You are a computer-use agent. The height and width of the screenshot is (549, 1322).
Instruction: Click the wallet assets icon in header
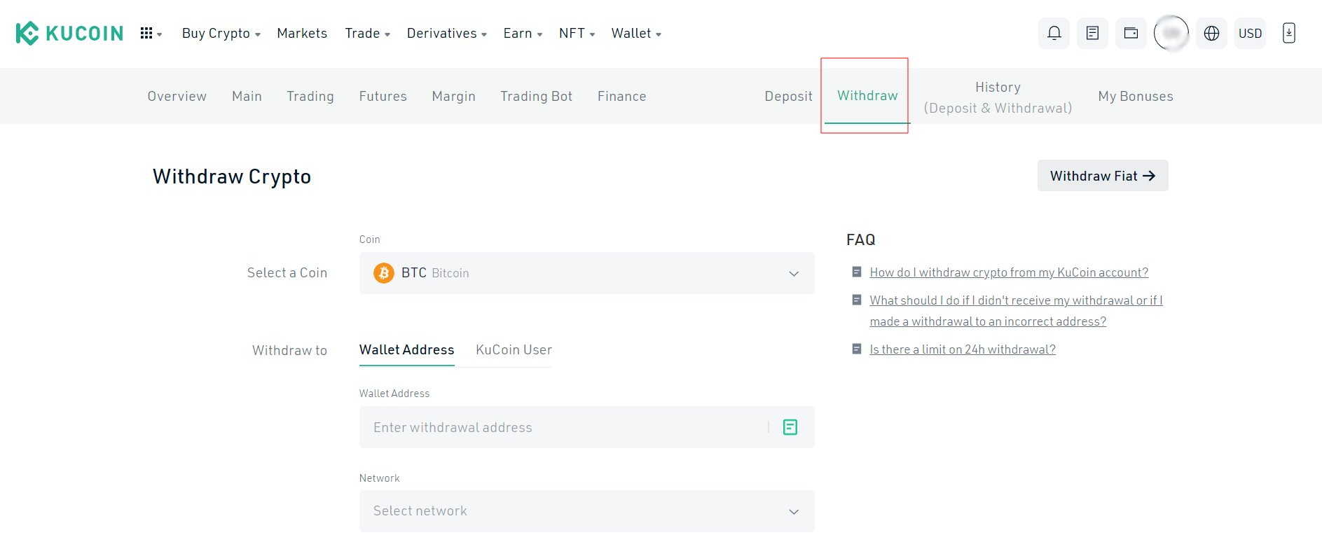click(x=1131, y=33)
